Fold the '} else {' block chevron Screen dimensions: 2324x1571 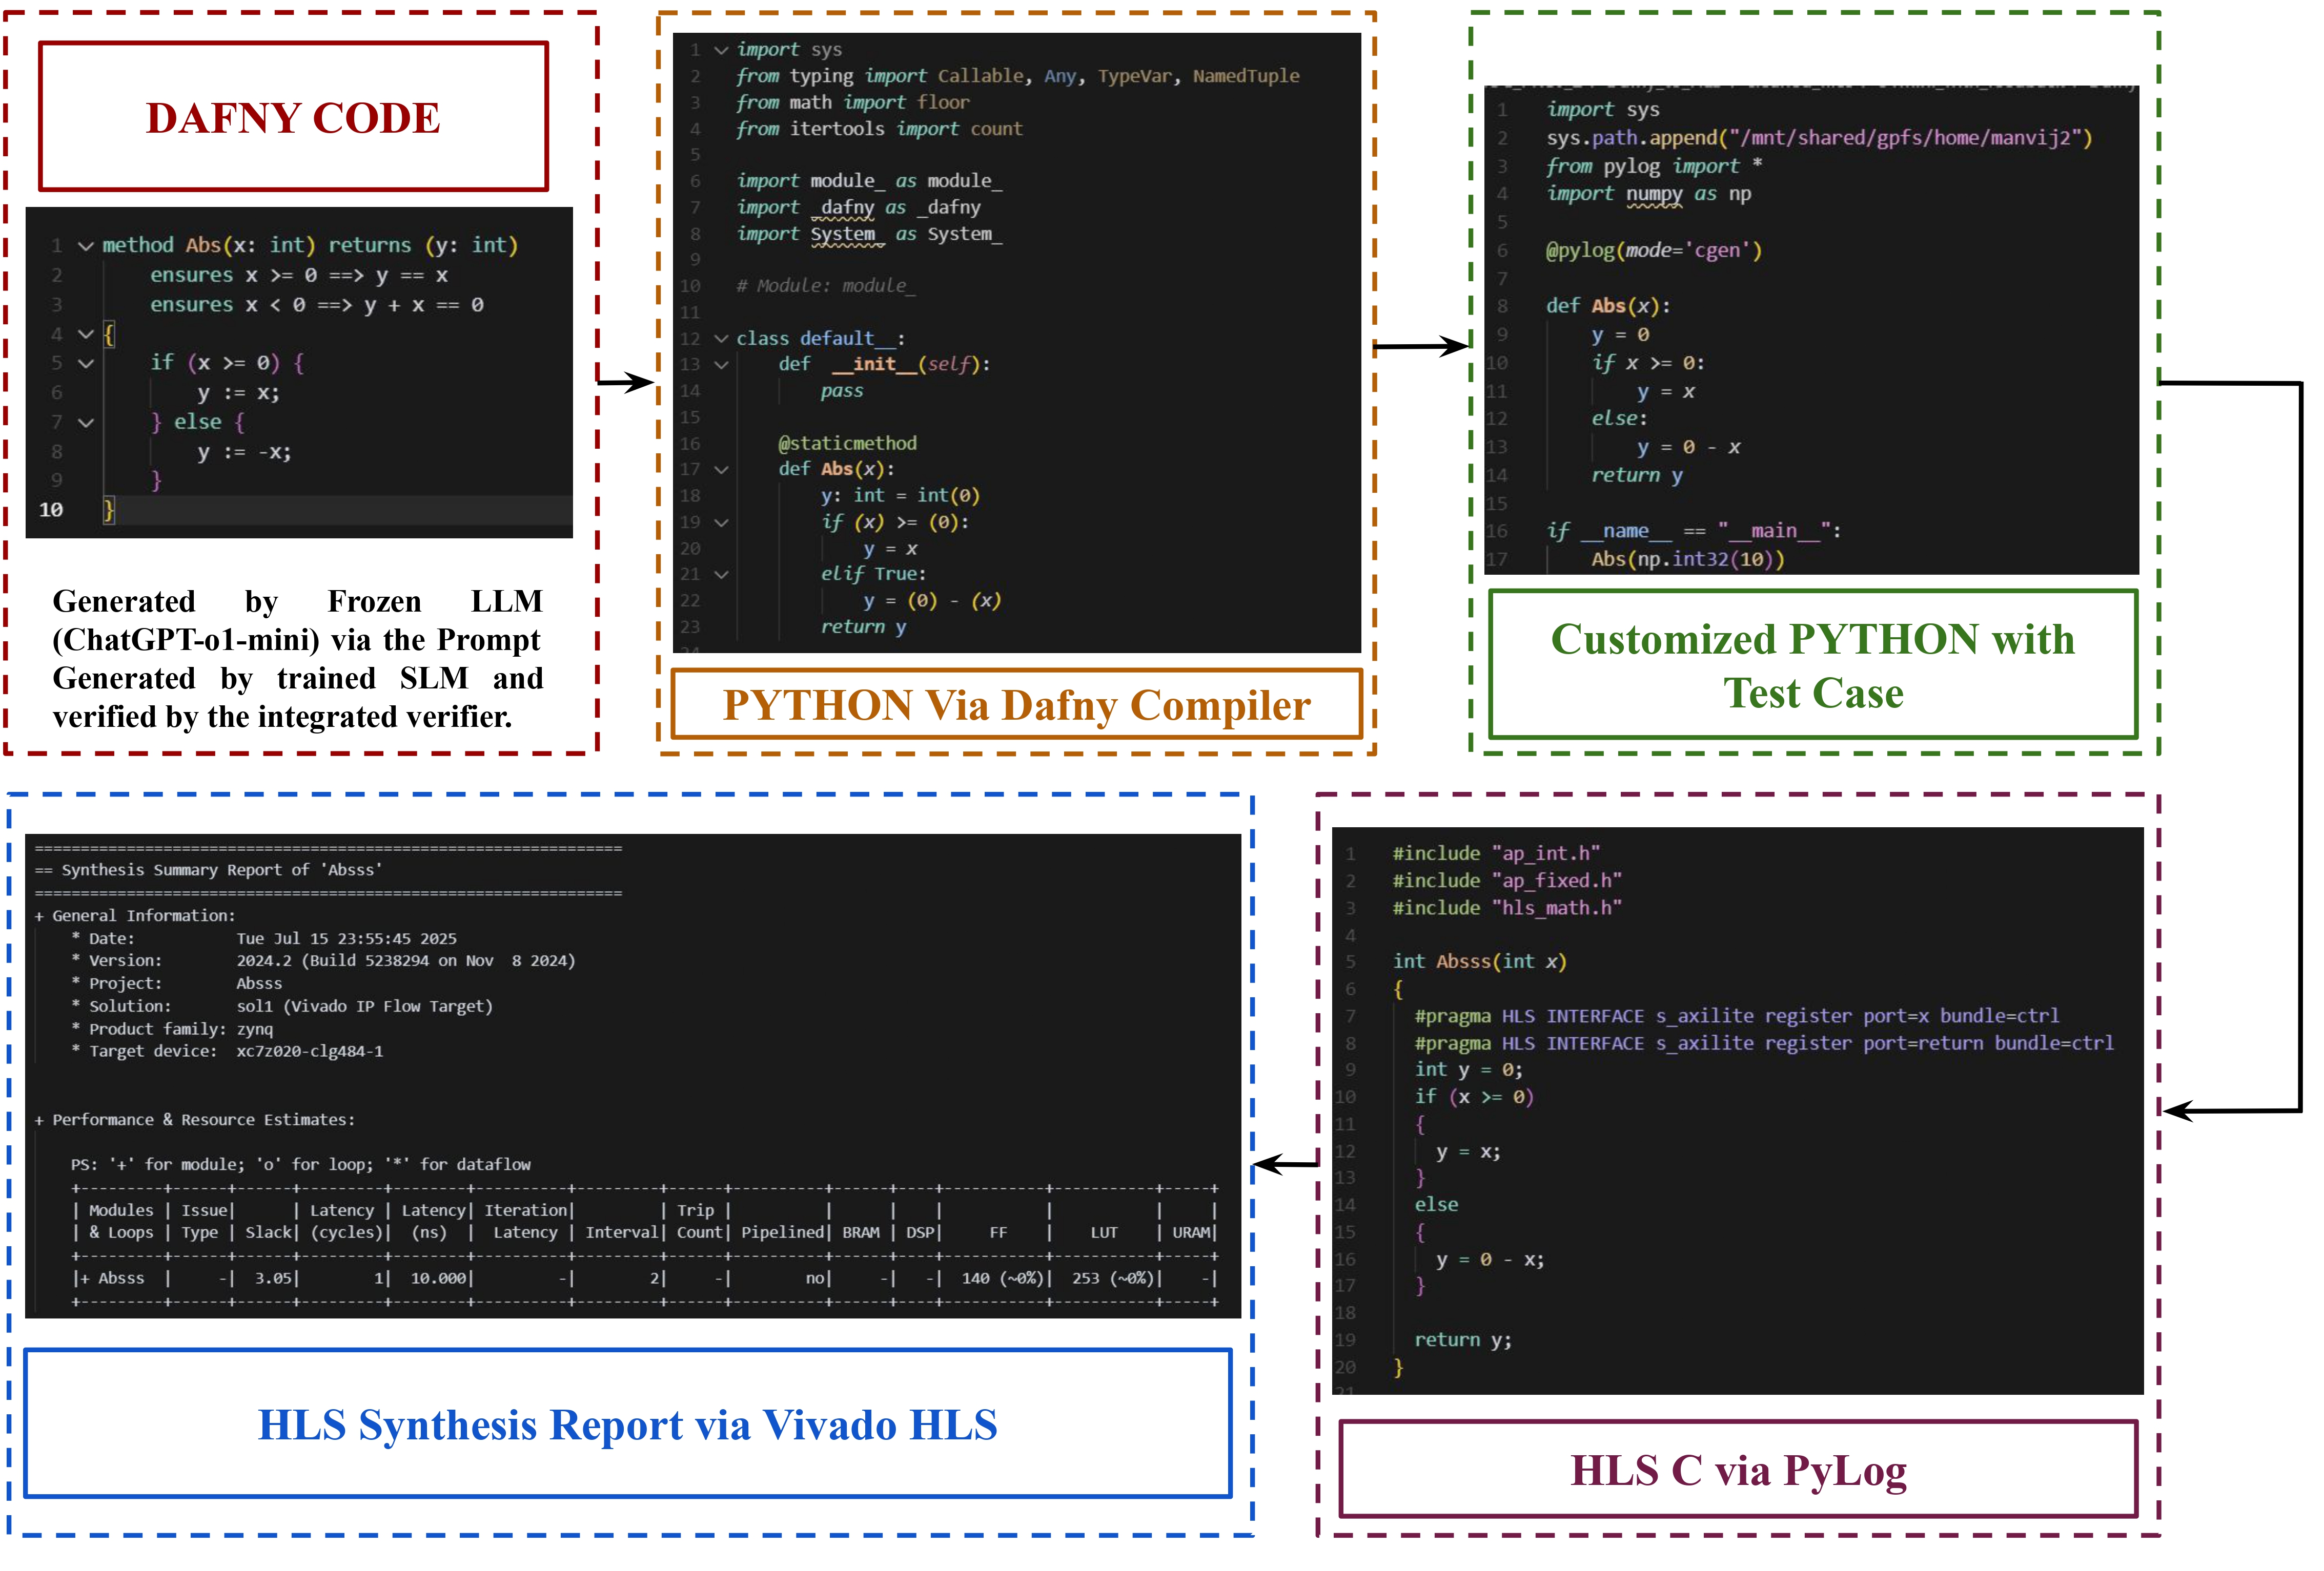pos(86,423)
